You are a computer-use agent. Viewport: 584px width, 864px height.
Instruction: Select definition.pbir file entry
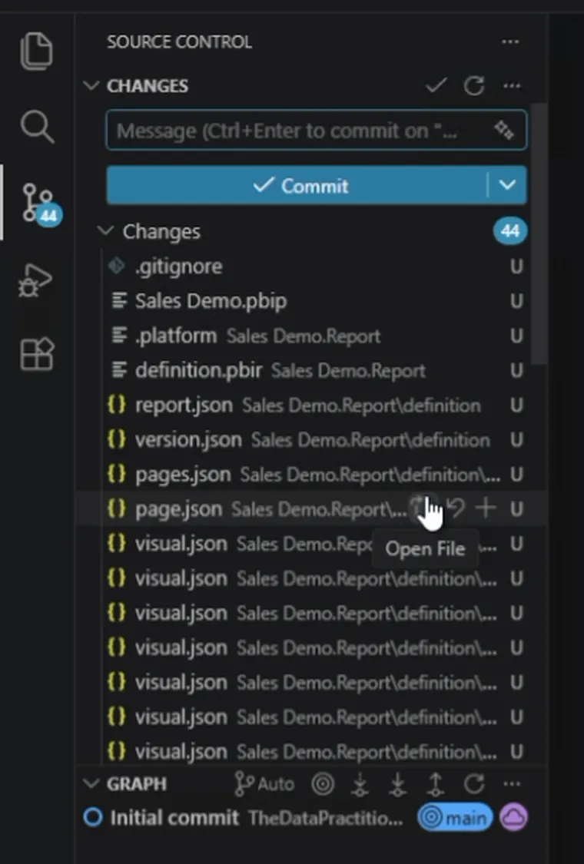tap(312, 371)
